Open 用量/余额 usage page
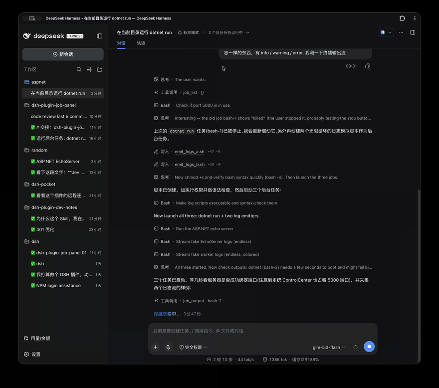The width and height of the screenshot is (439, 388). click(x=37, y=339)
